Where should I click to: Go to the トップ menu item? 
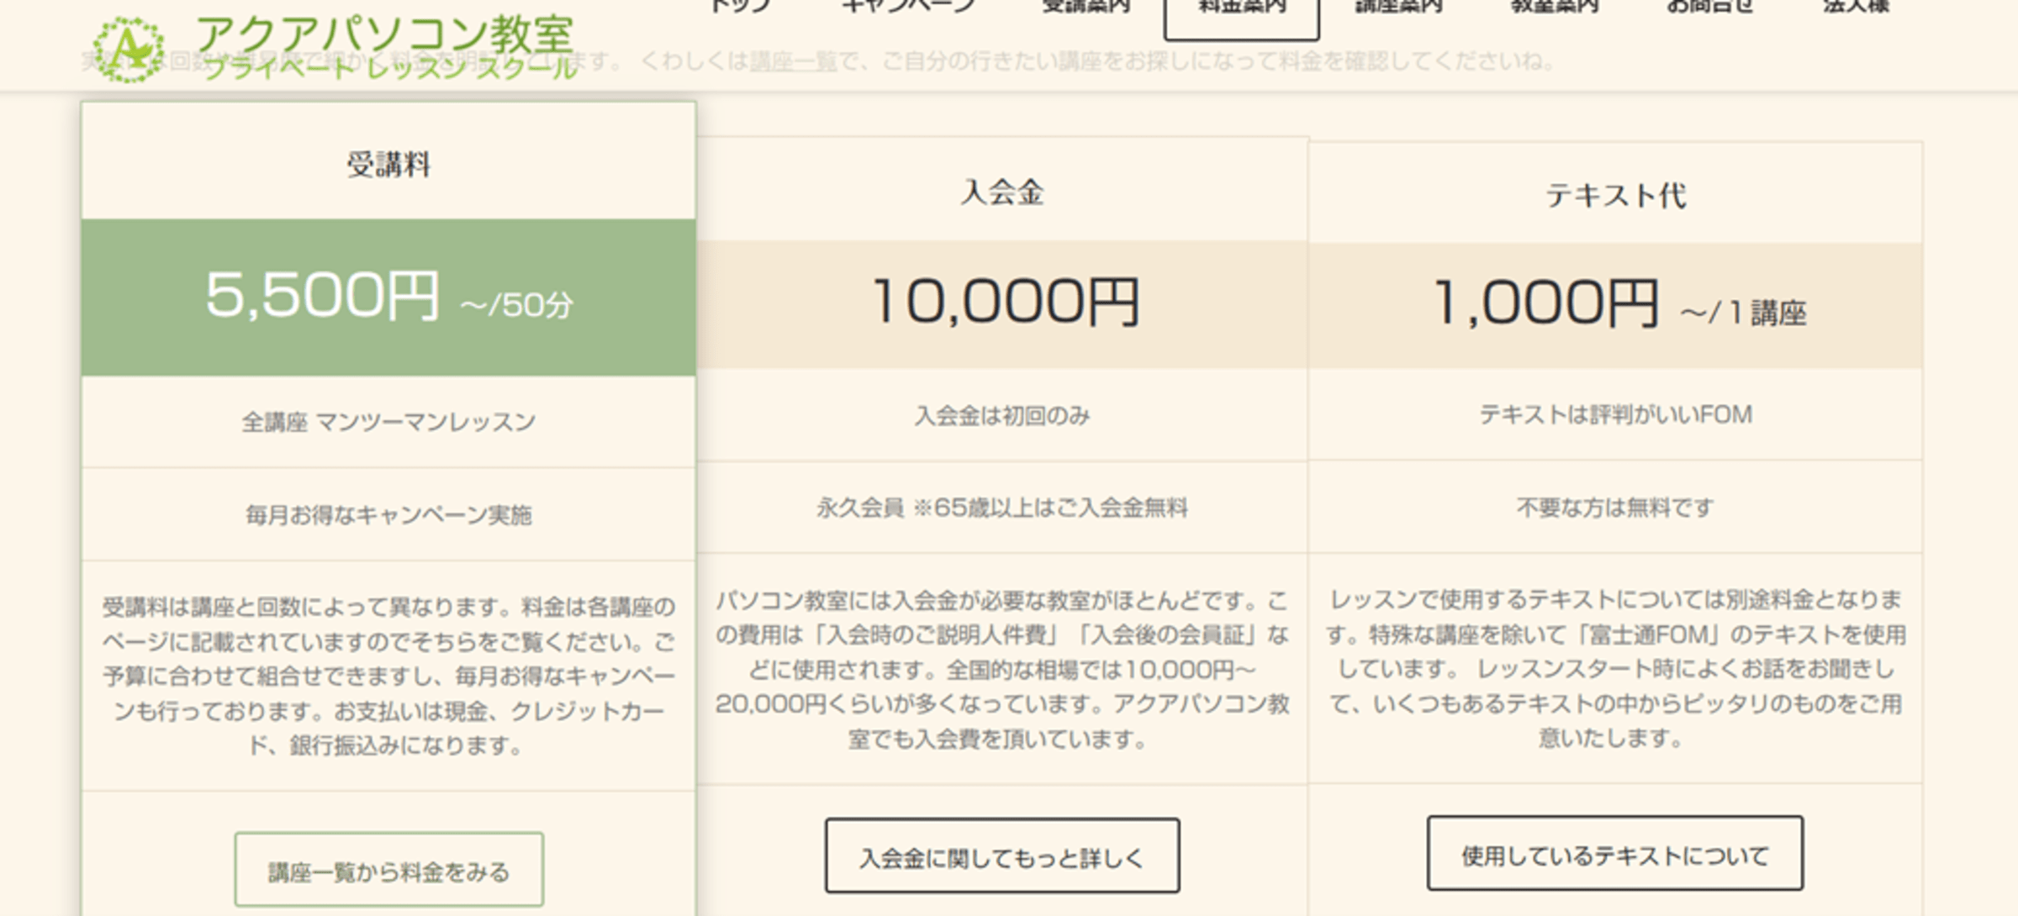(741, 7)
